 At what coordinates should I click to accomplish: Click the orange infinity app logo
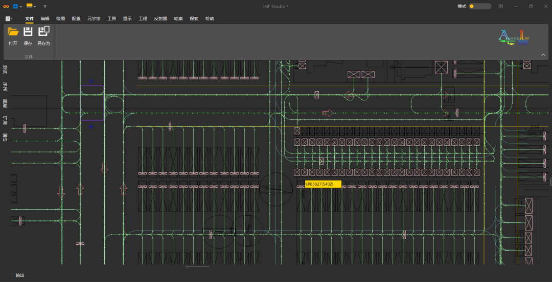pyautogui.click(x=6, y=6)
